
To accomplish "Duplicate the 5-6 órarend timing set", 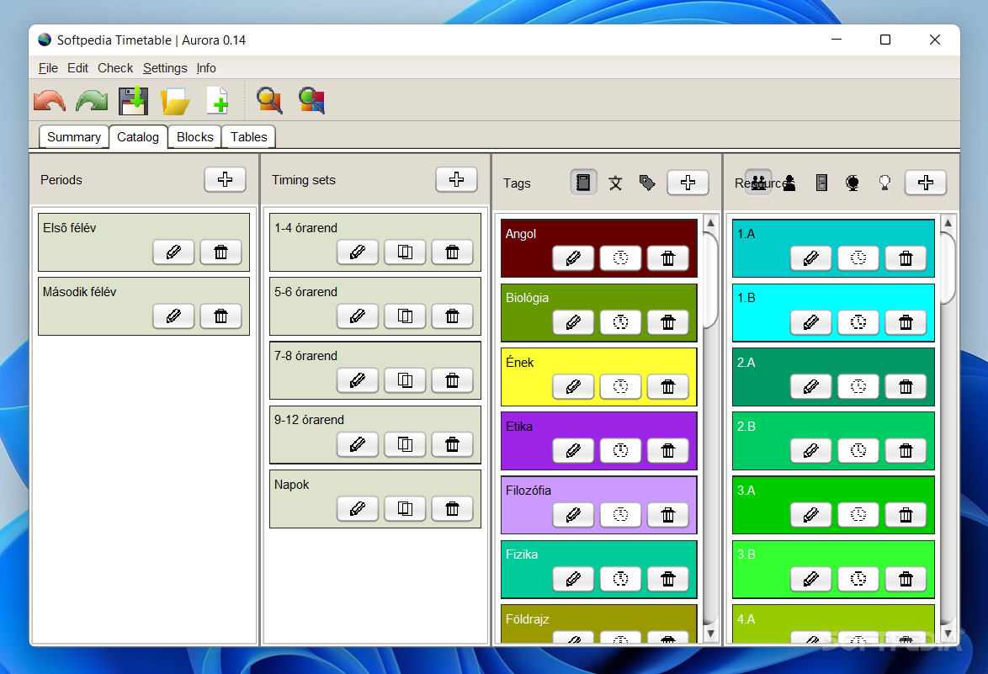I will tap(405, 316).
